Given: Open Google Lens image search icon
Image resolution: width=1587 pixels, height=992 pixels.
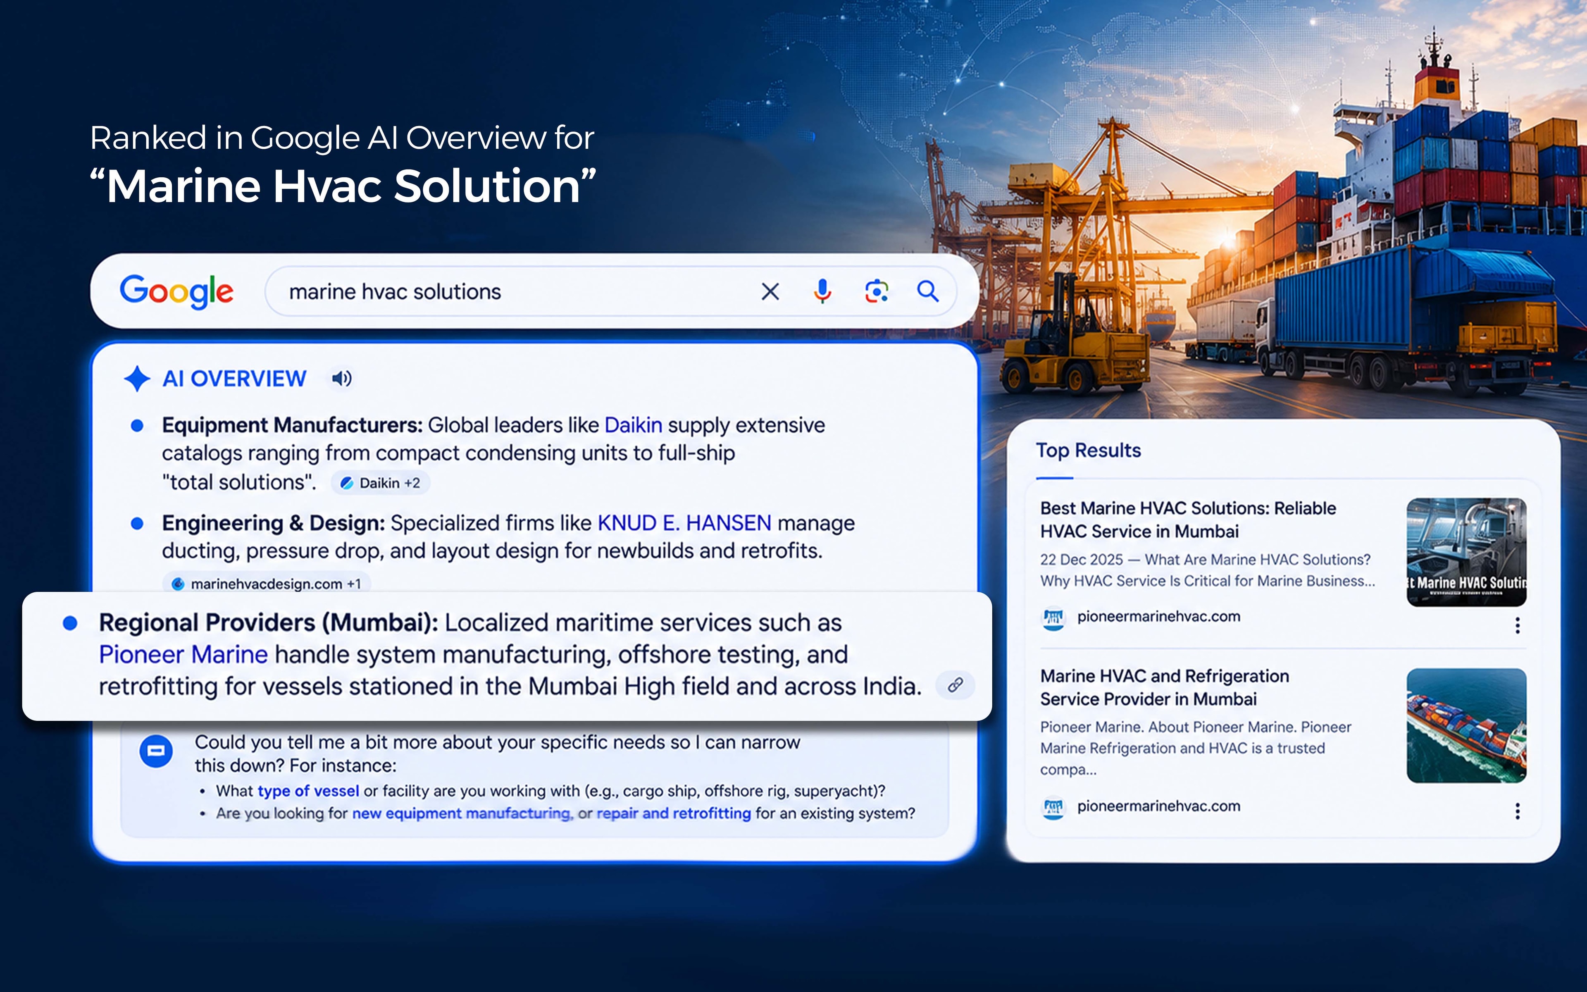Looking at the screenshot, I should coord(877,291).
